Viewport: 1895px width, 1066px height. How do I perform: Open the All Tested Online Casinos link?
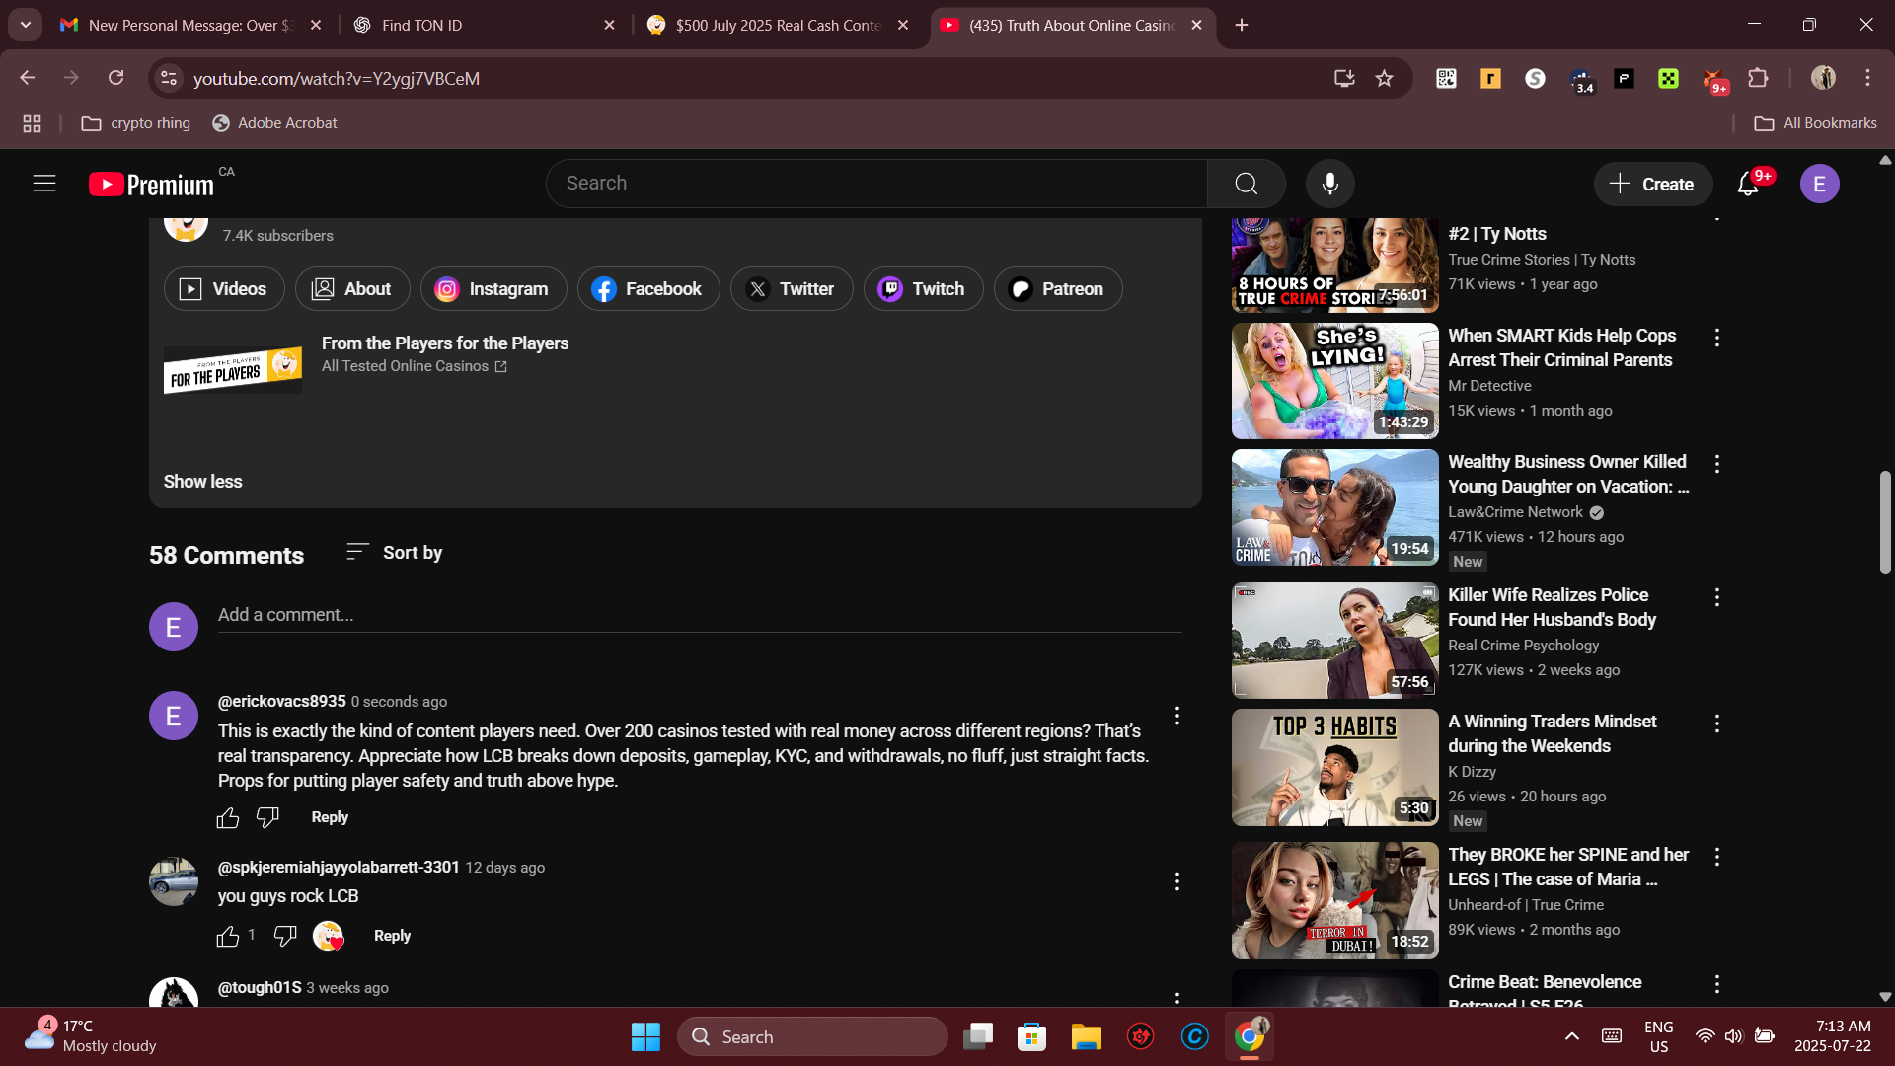point(415,366)
